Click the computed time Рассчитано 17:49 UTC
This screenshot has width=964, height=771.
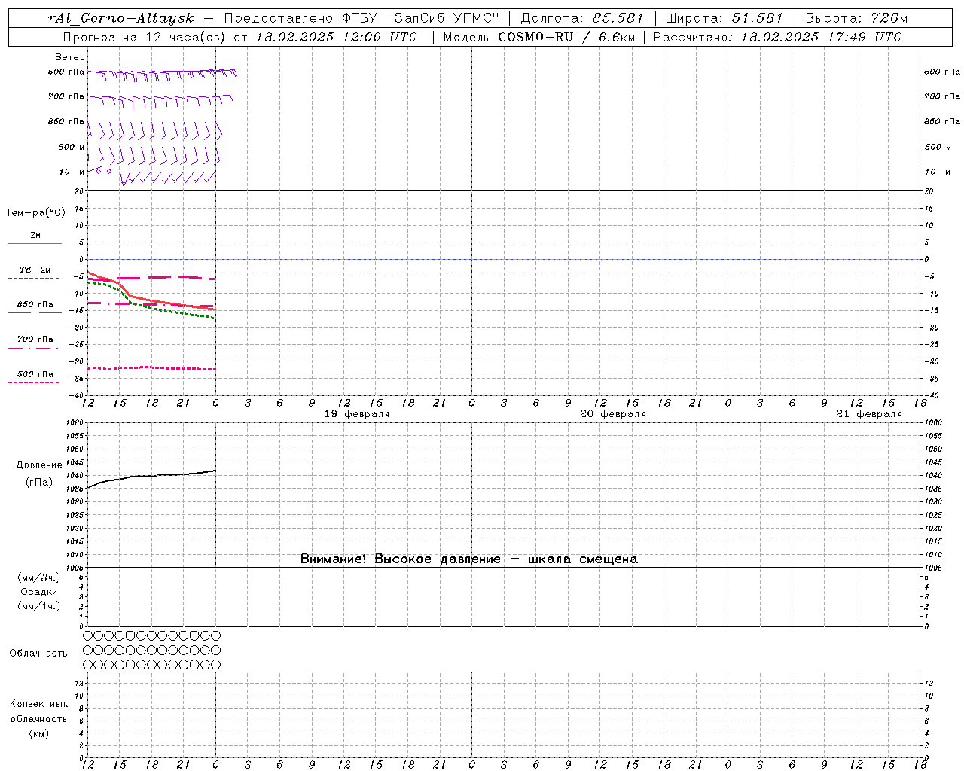point(777,37)
